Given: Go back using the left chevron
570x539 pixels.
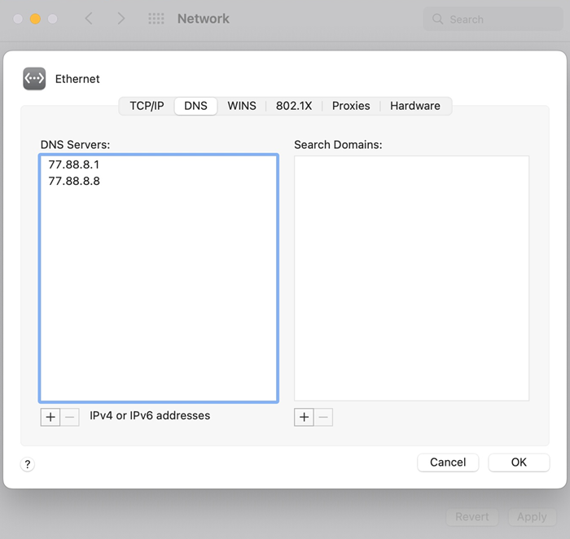Looking at the screenshot, I should pyautogui.click(x=89, y=19).
